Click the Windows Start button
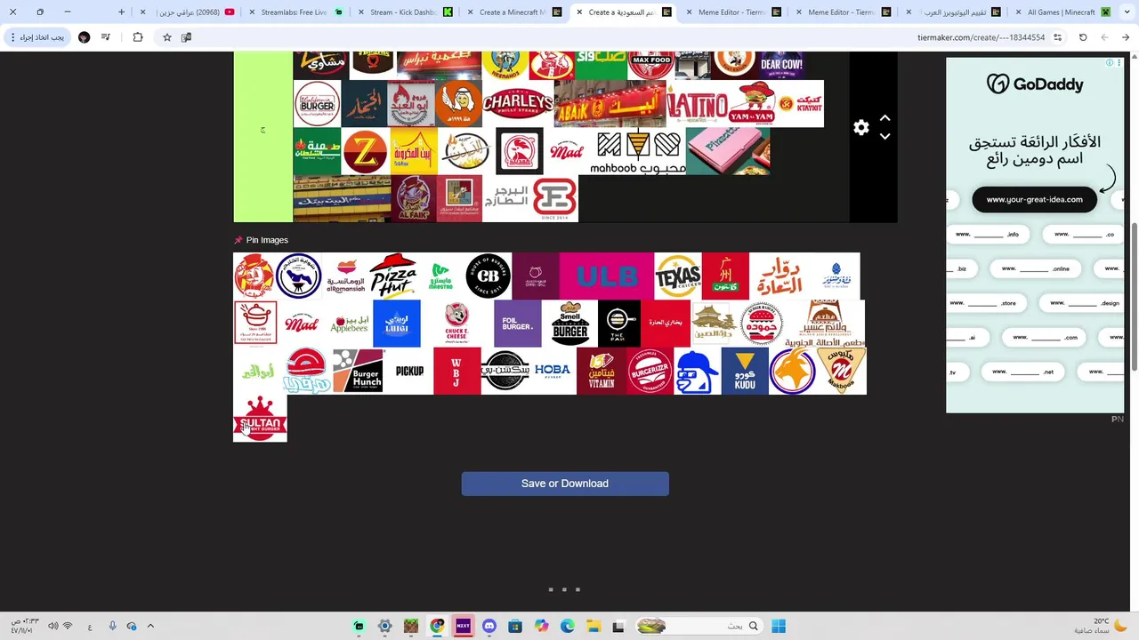 point(779,626)
